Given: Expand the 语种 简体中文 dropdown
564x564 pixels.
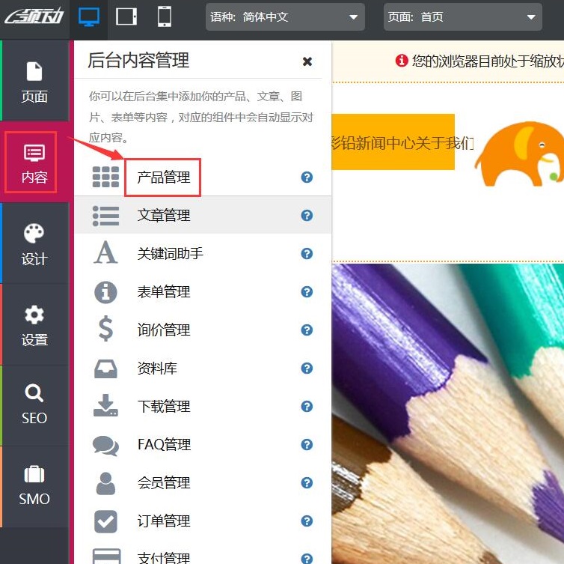Looking at the screenshot, I should coord(285,16).
